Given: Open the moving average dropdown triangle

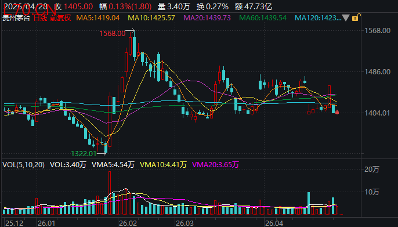Looking at the screenshot, I should tap(346, 18).
